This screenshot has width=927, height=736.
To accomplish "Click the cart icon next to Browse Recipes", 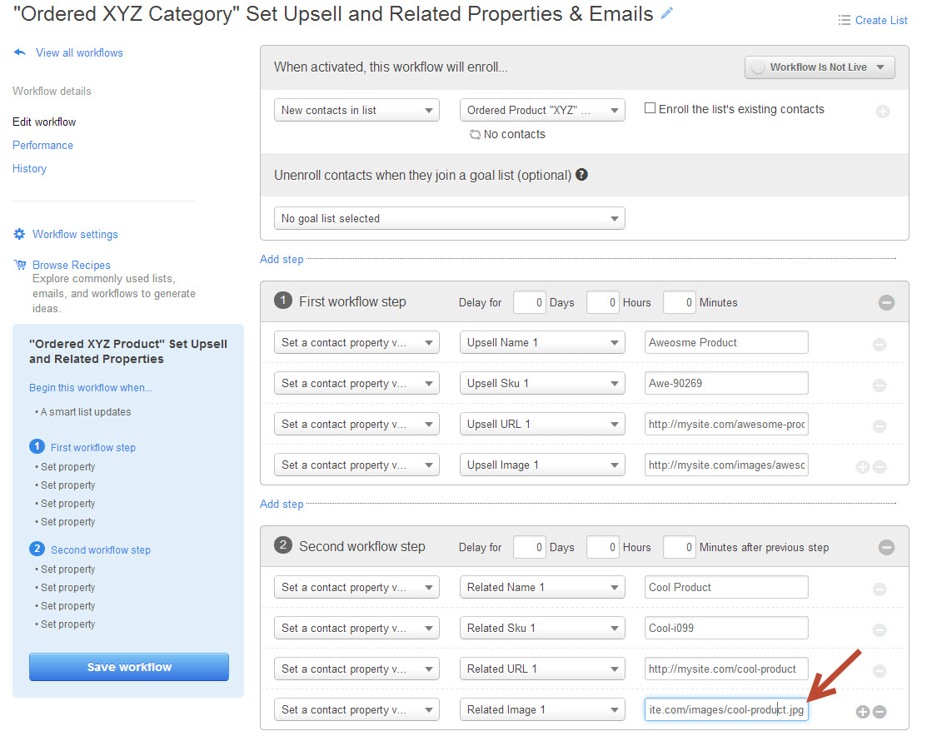I will (19, 265).
